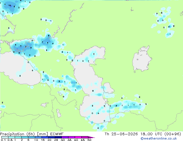Select the 10–15 mm legend swatch
This screenshot has height=141, width=183.
[38, 137]
